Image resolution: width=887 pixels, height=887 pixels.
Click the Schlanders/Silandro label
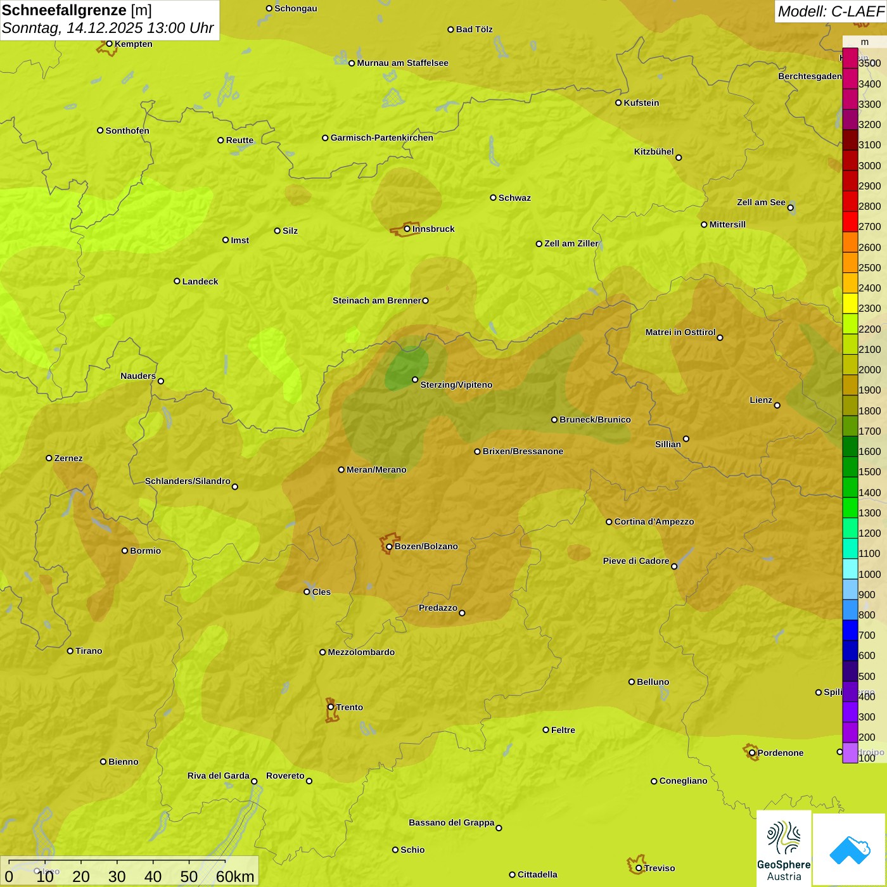[x=188, y=481]
